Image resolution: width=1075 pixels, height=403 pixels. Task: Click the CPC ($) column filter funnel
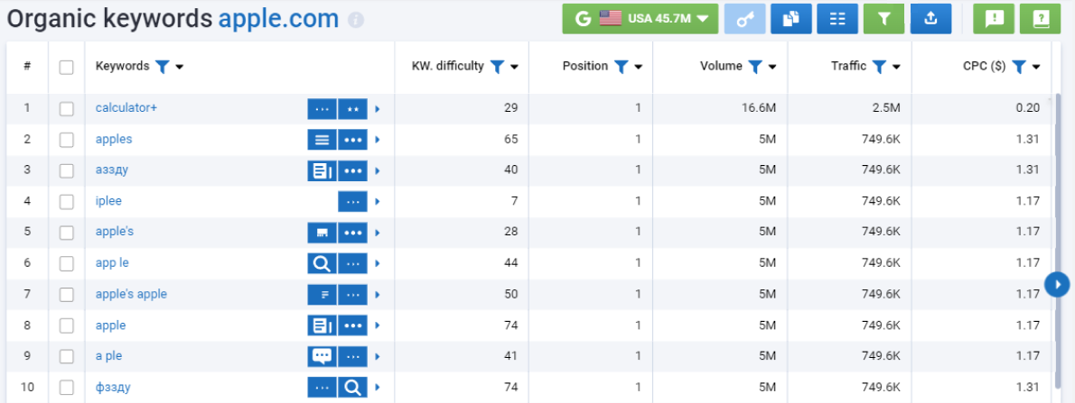[1019, 67]
